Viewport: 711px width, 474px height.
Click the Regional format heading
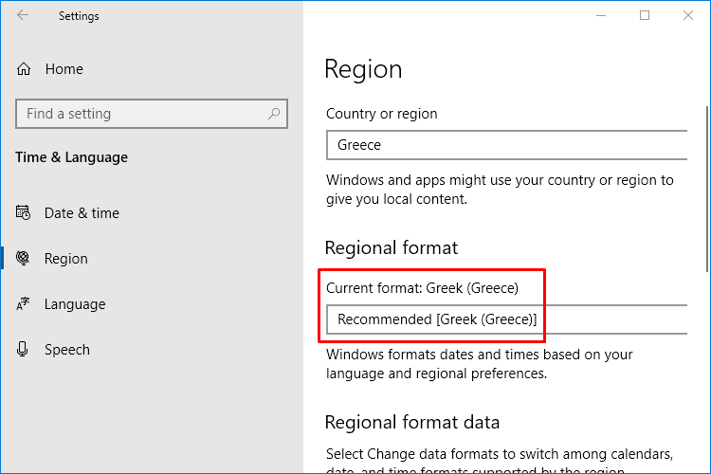click(392, 248)
